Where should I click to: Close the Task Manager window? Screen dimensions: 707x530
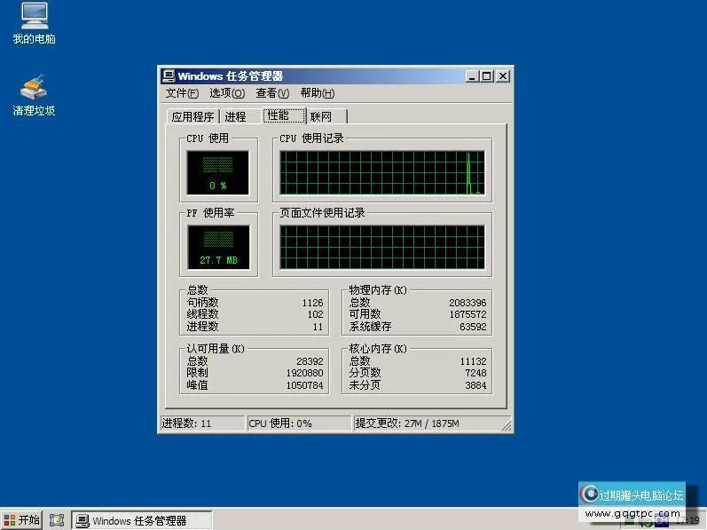pyautogui.click(x=503, y=76)
